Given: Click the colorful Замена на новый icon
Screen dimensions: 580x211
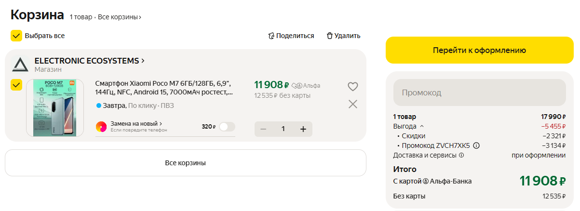Looking at the screenshot, I should 102,127.
